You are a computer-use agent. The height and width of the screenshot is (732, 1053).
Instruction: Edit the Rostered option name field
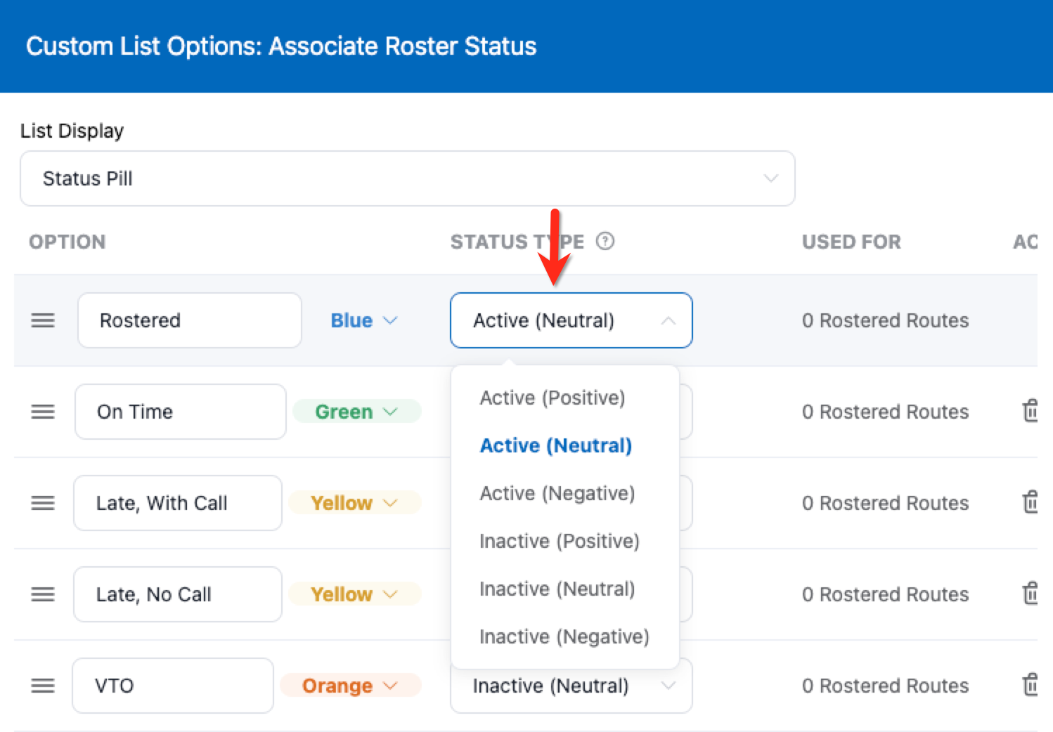click(189, 320)
